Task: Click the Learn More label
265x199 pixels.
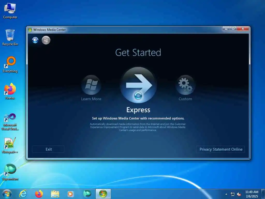Action: point(91,99)
